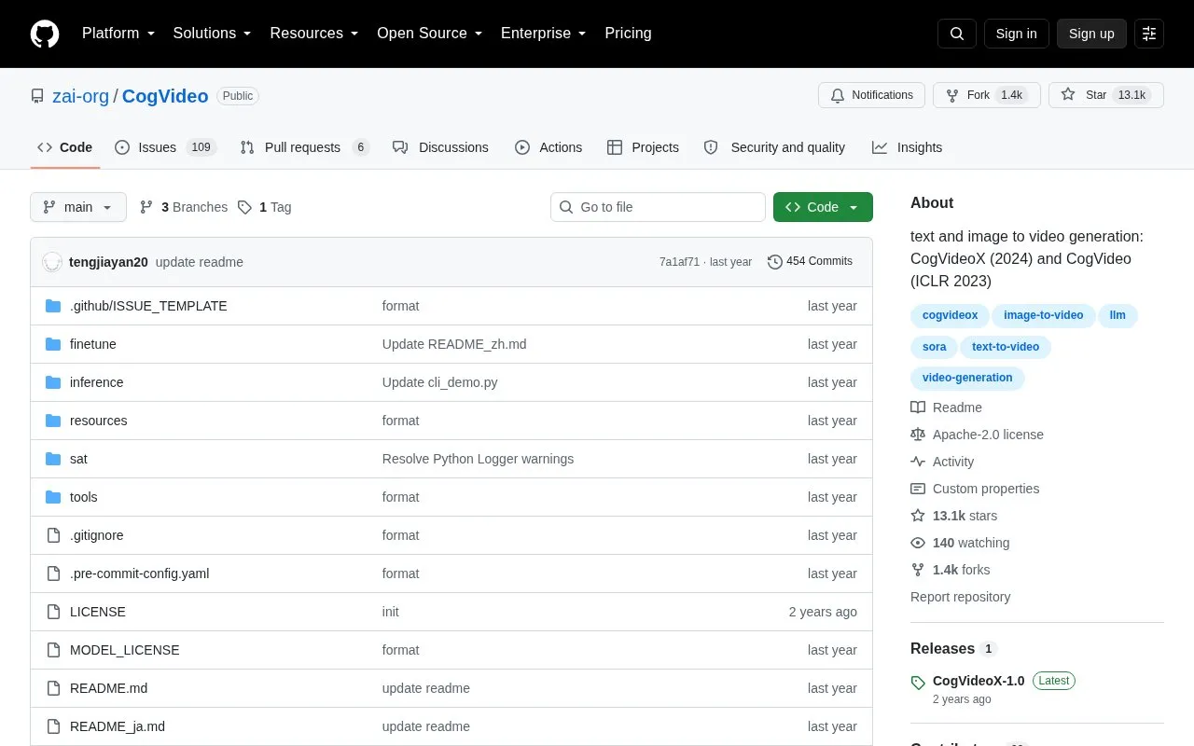Click the search magnifier icon
Screen dimensions: 1194x746
pyautogui.click(x=957, y=34)
